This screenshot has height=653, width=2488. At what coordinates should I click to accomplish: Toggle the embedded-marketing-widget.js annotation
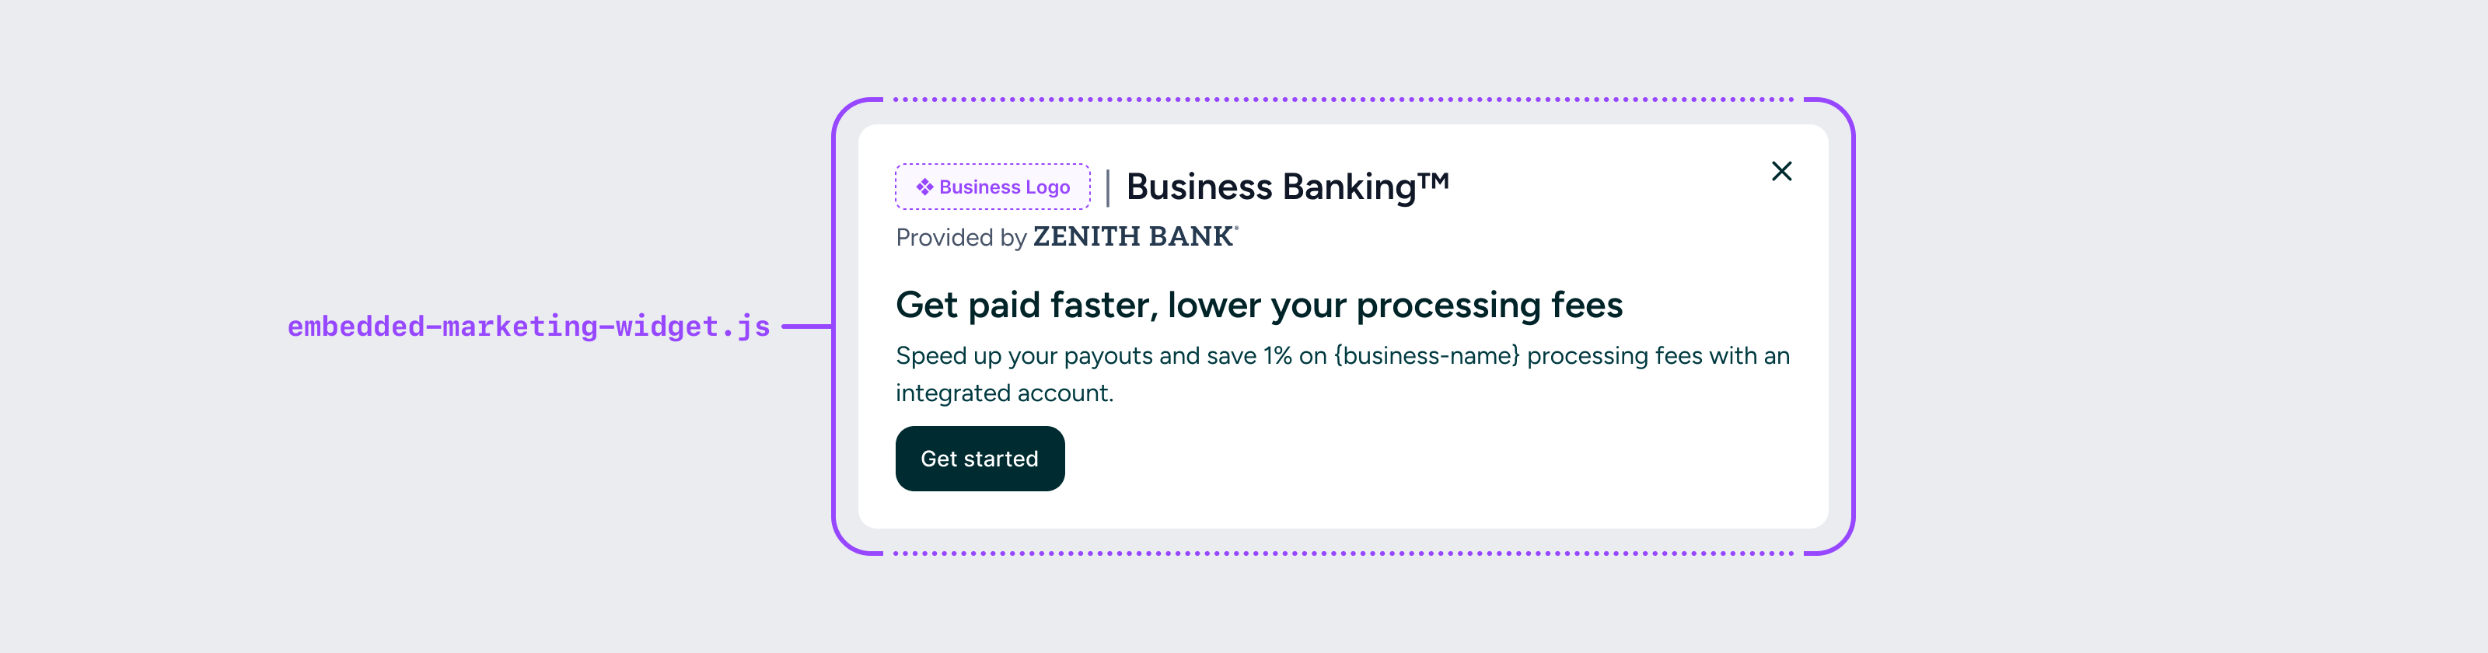click(x=529, y=326)
